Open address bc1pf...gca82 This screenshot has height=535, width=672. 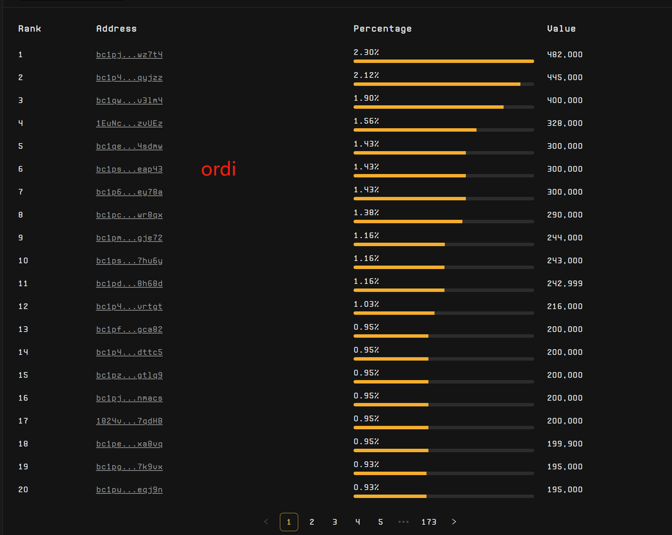tap(129, 330)
